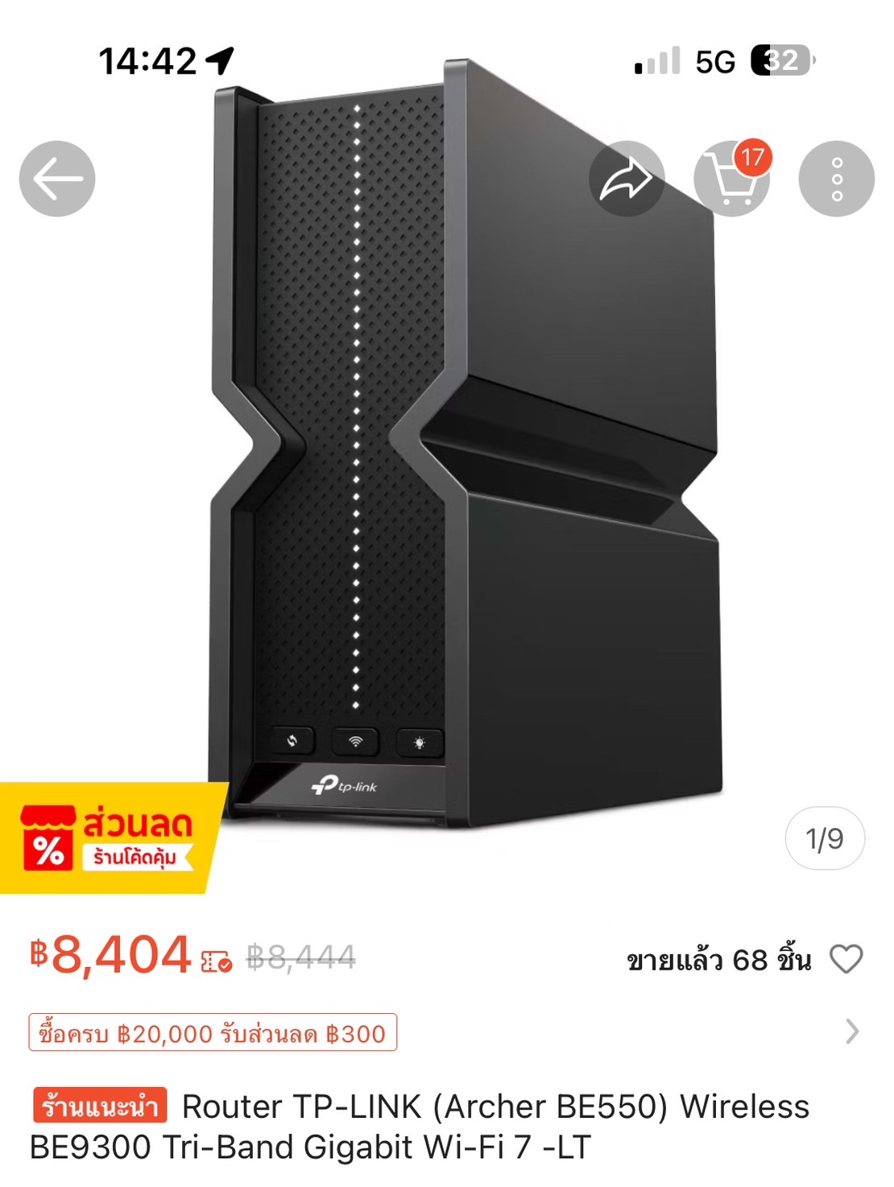
Task: Tap the 5G network status indicator
Action: 715,62
